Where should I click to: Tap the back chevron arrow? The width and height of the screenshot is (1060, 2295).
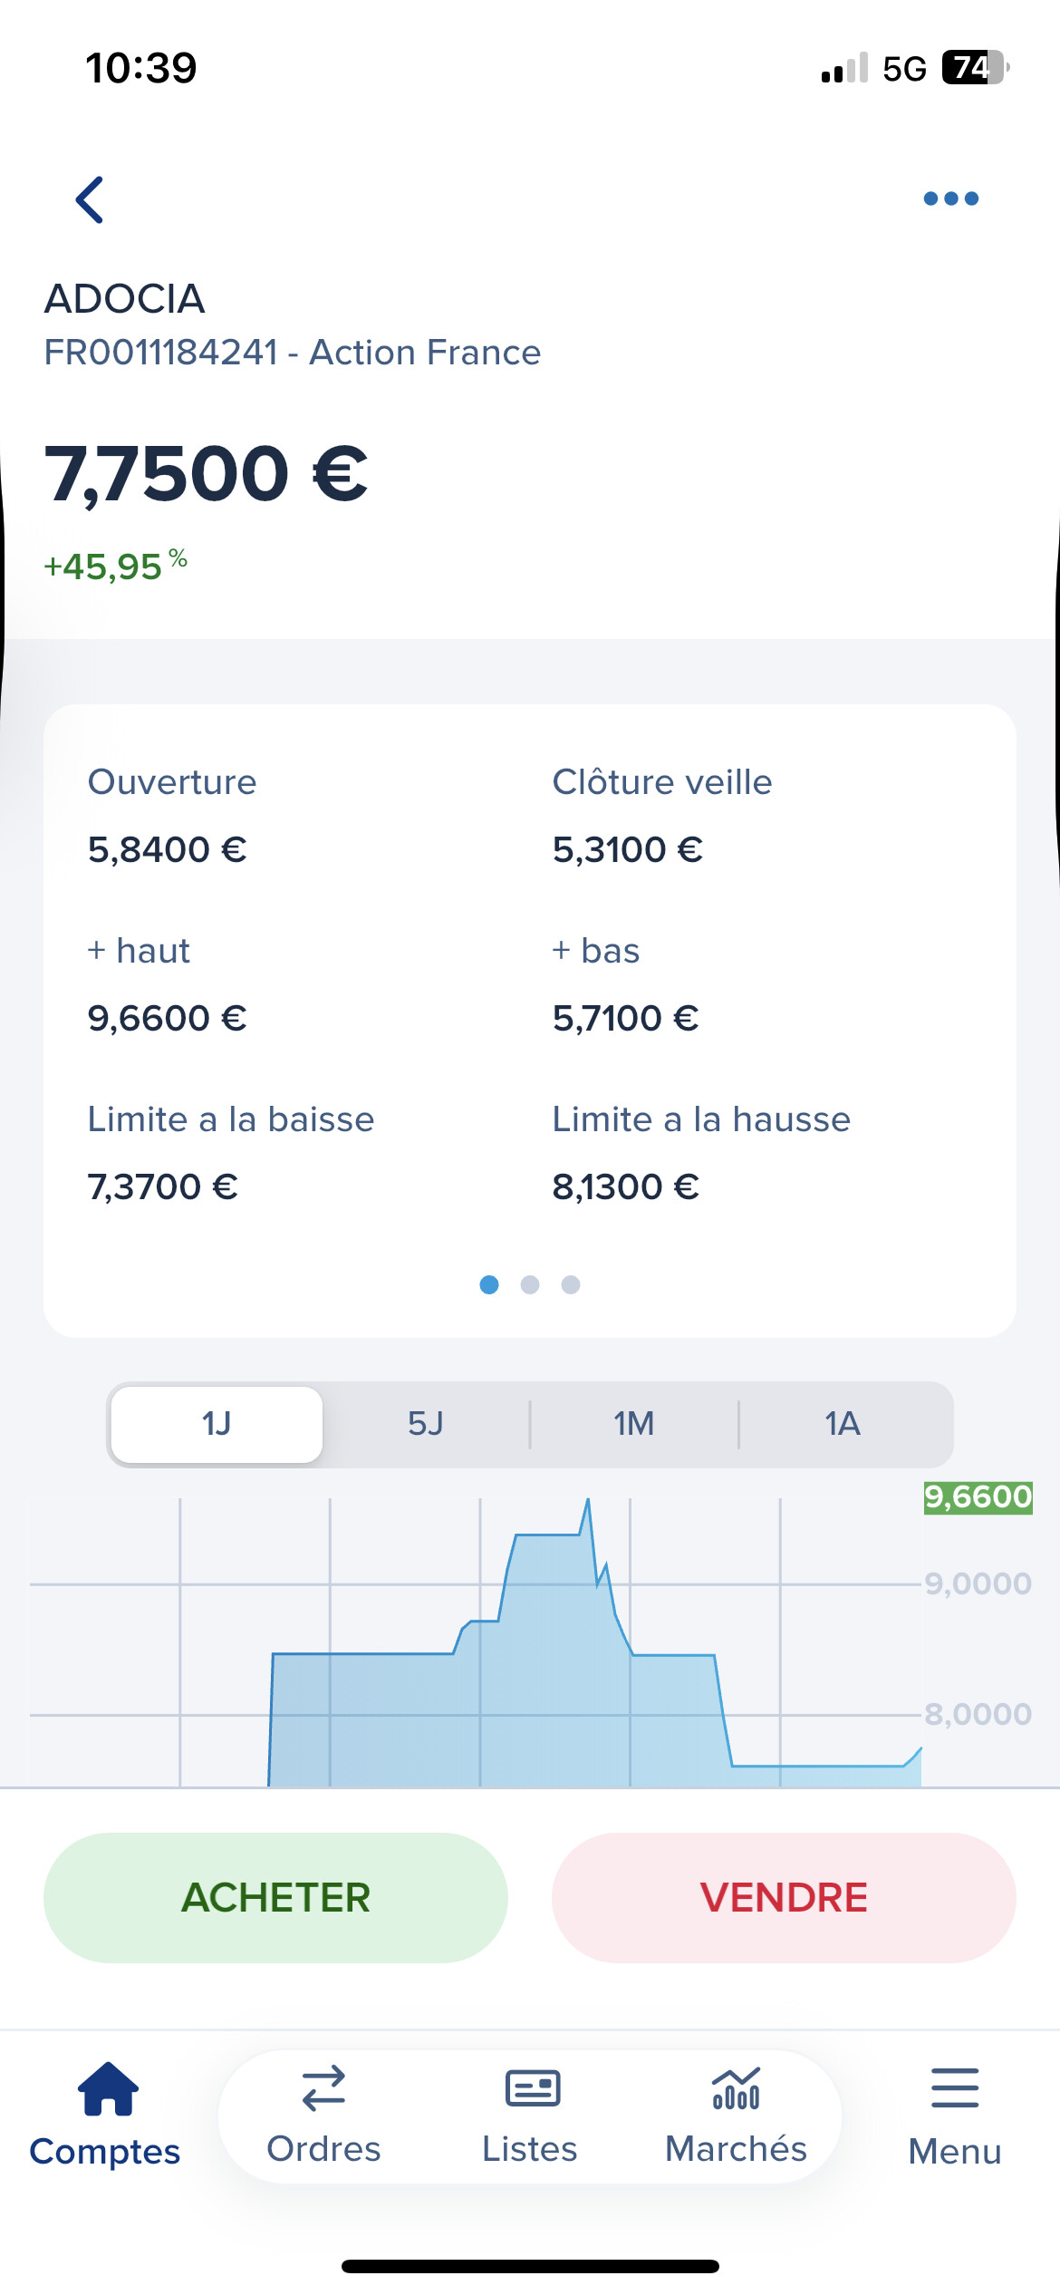pos(90,199)
